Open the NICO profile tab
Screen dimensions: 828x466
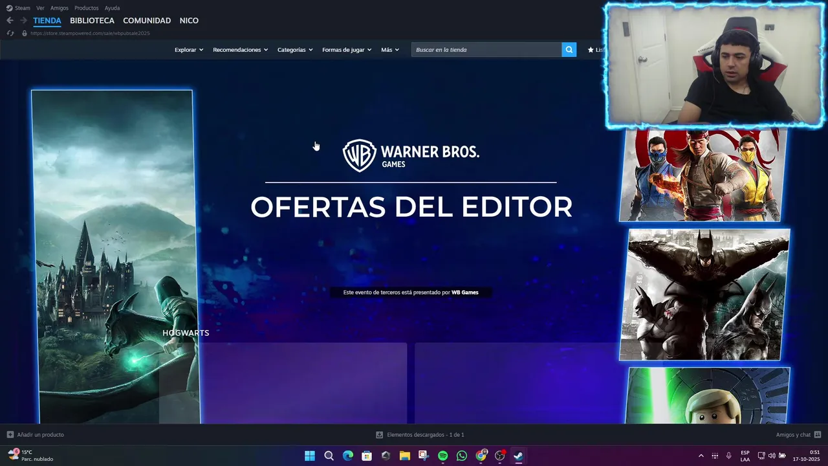pyautogui.click(x=189, y=21)
